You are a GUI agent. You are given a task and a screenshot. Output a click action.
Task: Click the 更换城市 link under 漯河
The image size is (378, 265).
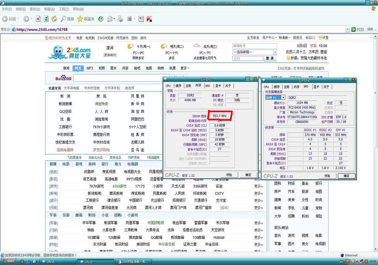110,55
